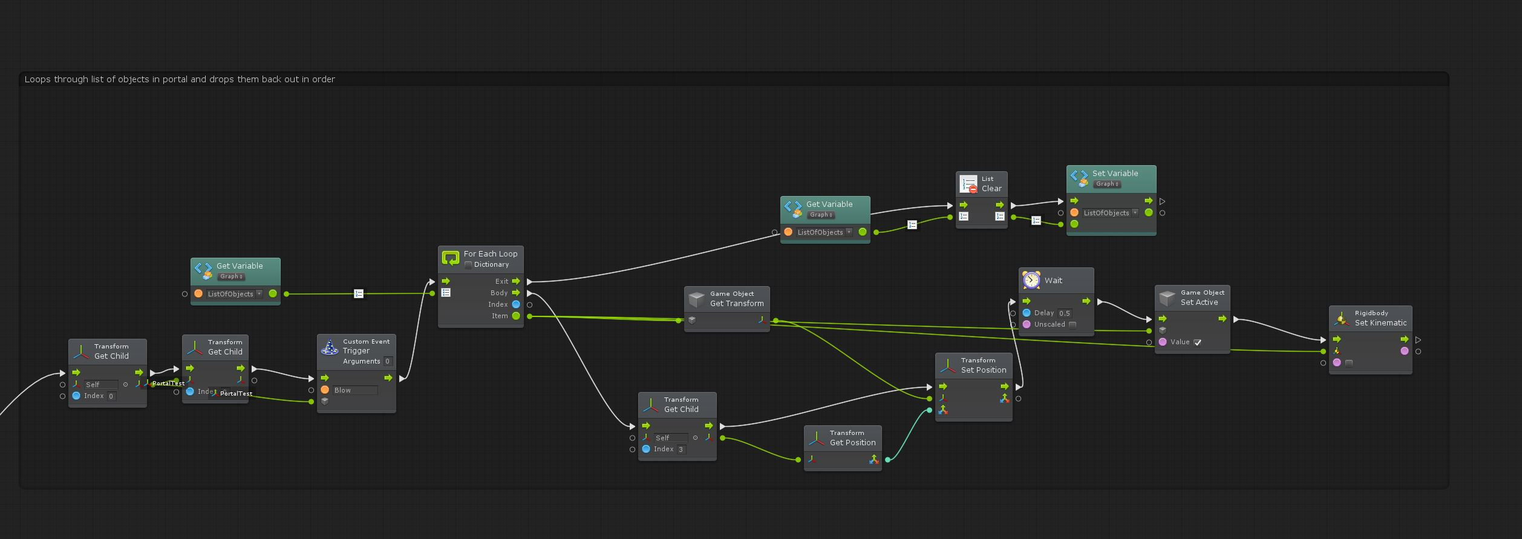The image size is (1522, 539).
Task: Click the 'Get Position' node title
Action: point(852,443)
